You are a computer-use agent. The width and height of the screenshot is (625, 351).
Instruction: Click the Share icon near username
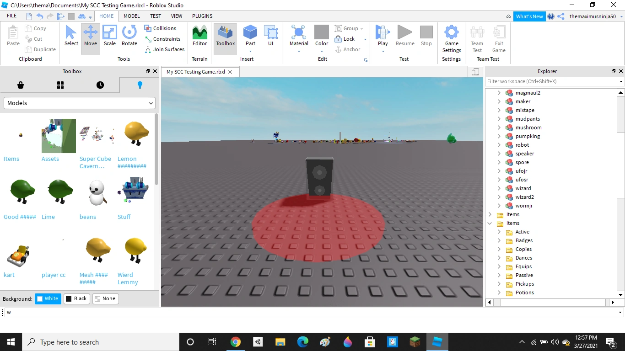[560, 16]
